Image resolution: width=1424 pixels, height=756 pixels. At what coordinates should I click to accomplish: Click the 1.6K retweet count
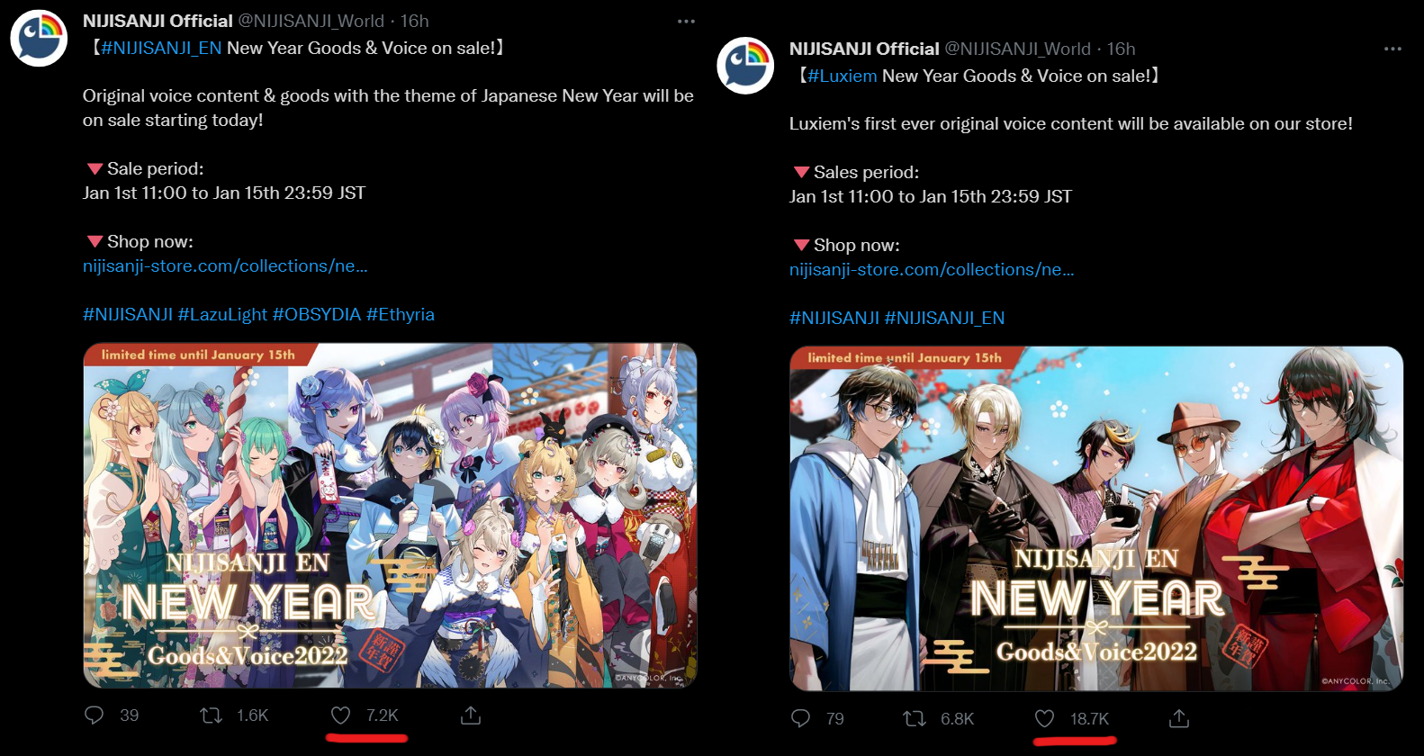tap(252, 715)
